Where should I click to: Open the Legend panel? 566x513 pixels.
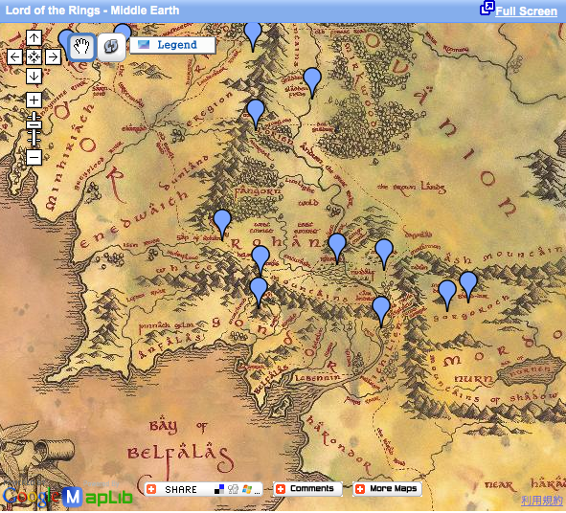(x=172, y=45)
